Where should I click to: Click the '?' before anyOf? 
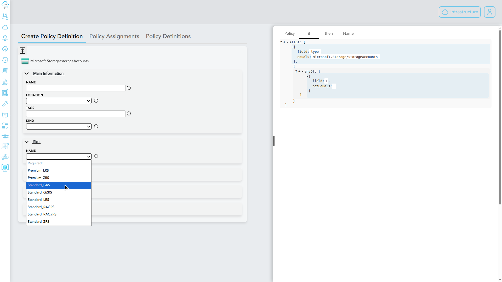click(x=296, y=72)
